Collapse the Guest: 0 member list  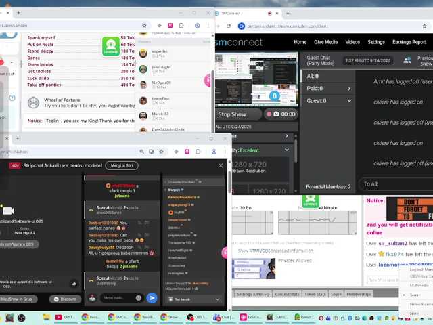pyautogui.click(x=327, y=101)
